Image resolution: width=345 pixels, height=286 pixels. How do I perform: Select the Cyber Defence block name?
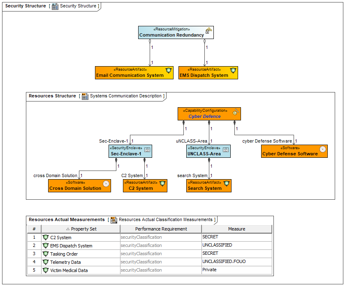click(x=204, y=117)
